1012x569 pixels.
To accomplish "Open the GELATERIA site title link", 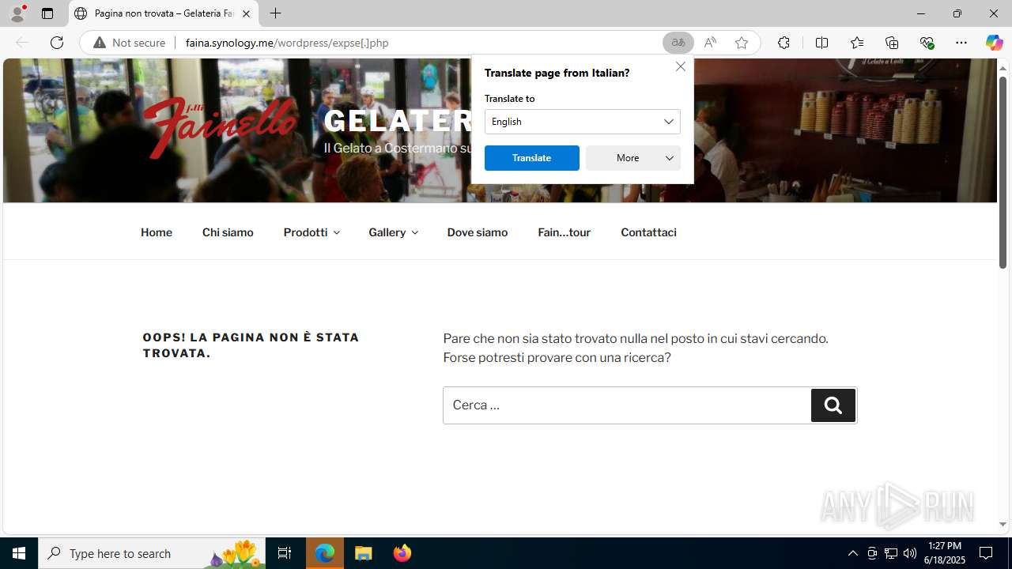I will click(398, 120).
